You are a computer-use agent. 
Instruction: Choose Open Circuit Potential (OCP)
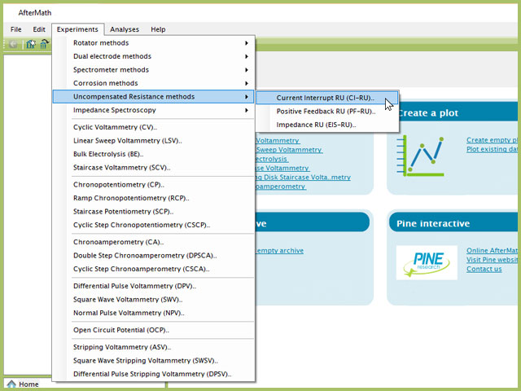click(x=154, y=330)
